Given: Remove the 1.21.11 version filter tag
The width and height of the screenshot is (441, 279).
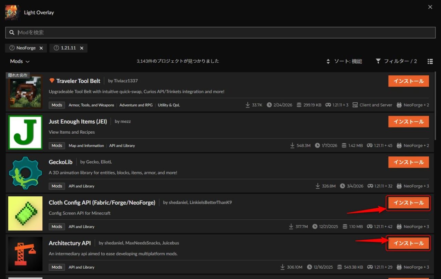Looking at the screenshot, I should (82, 48).
